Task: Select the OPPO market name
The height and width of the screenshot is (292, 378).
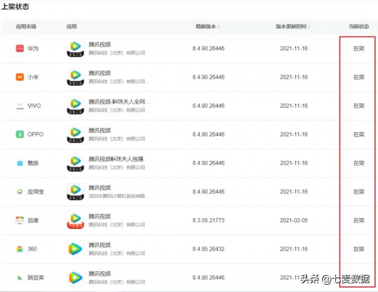Action: pyautogui.click(x=35, y=134)
